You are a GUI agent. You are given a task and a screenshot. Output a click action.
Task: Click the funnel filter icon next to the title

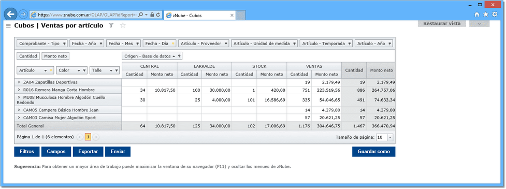coord(111,25)
